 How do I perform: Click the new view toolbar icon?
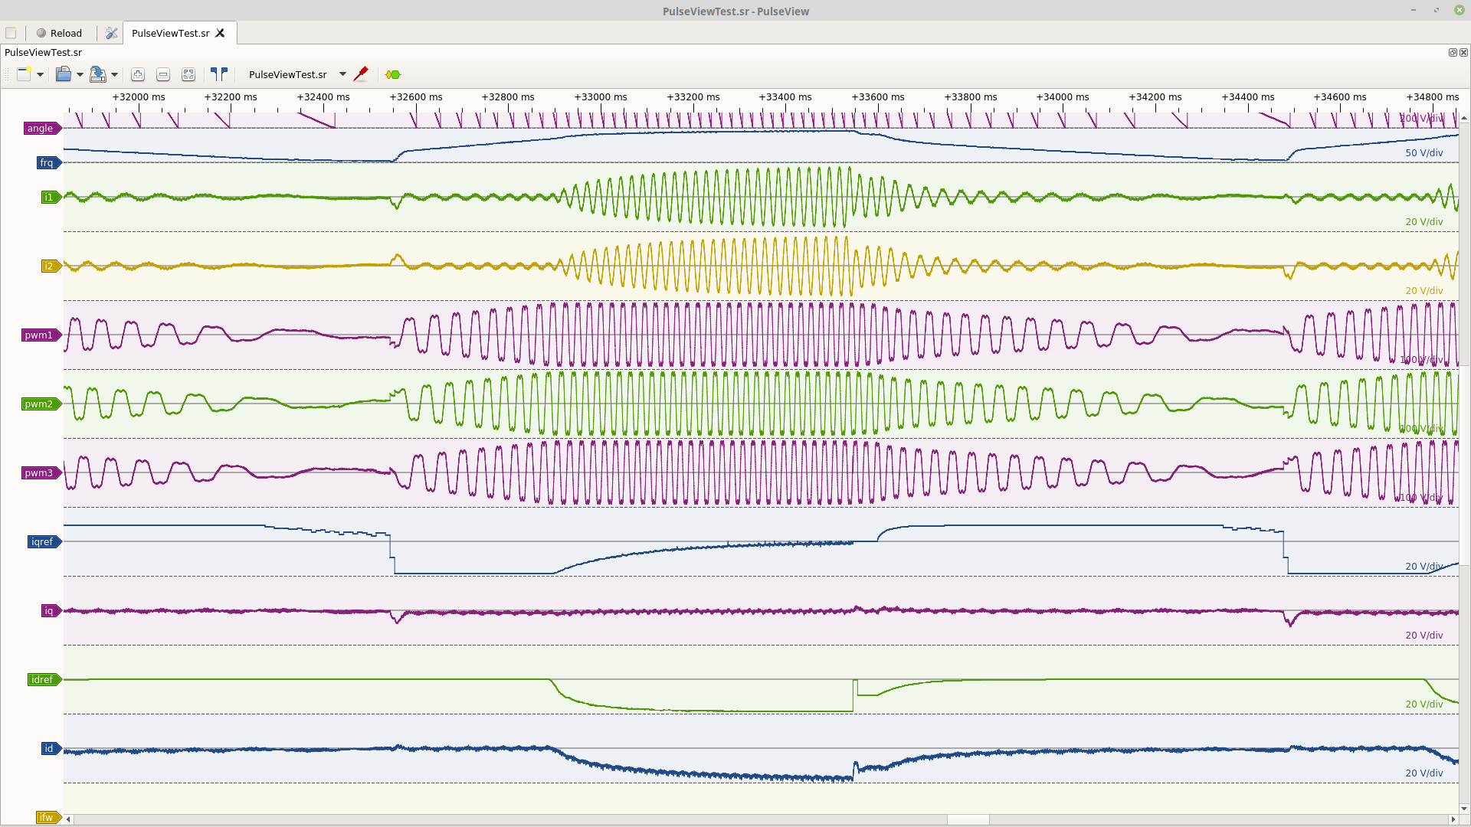click(x=24, y=74)
